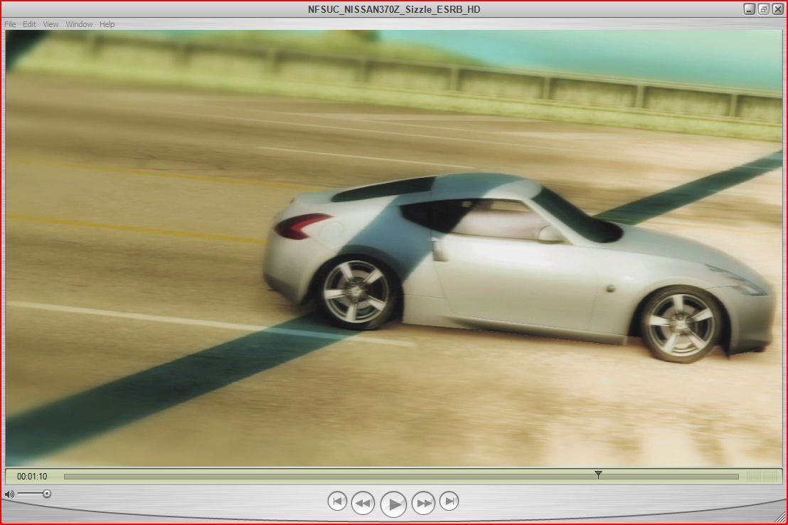The width and height of the screenshot is (788, 525).
Task: Open the View menu
Action: point(50,24)
